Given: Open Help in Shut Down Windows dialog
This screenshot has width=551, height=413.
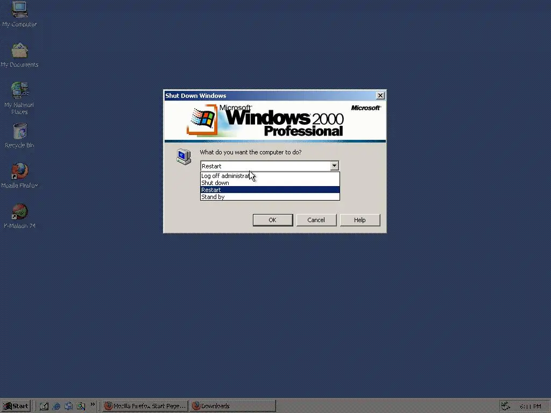Looking at the screenshot, I should click(x=360, y=220).
